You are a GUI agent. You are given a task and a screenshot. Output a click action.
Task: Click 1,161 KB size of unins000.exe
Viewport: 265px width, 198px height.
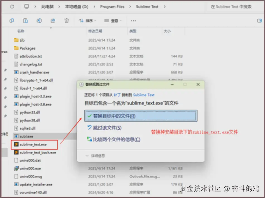coord(175,168)
